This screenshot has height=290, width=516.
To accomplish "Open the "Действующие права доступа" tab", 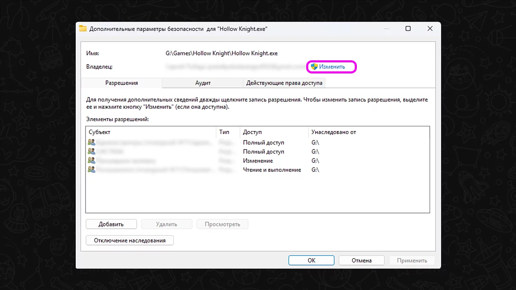I will 284,82.
